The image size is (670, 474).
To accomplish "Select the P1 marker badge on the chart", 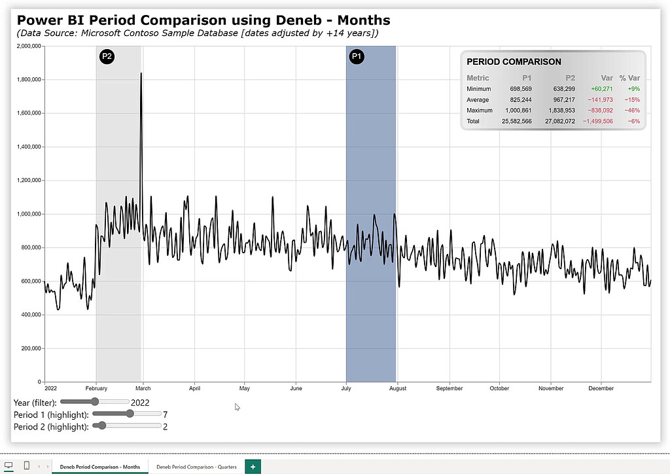I will pyautogui.click(x=357, y=56).
